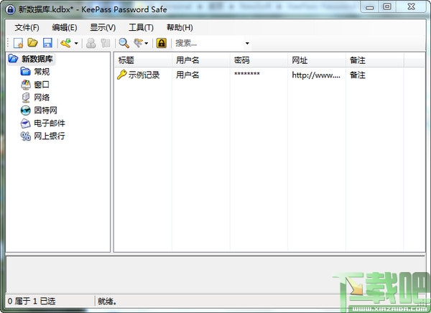The width and height of the screenshot is (431, 313).
Task: Open the 编辑(E) menu
Action: point(65,27)
